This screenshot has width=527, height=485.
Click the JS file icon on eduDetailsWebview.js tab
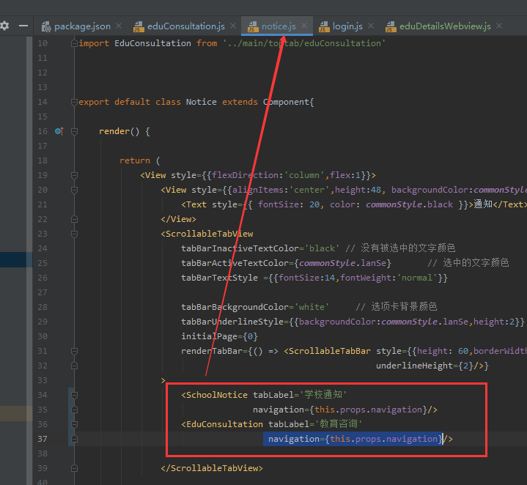(391, 26)
